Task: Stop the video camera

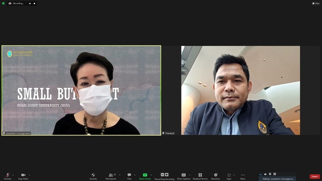Action: 23,176
